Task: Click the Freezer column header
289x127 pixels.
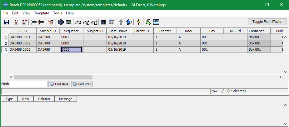Action: coord(165,31)
